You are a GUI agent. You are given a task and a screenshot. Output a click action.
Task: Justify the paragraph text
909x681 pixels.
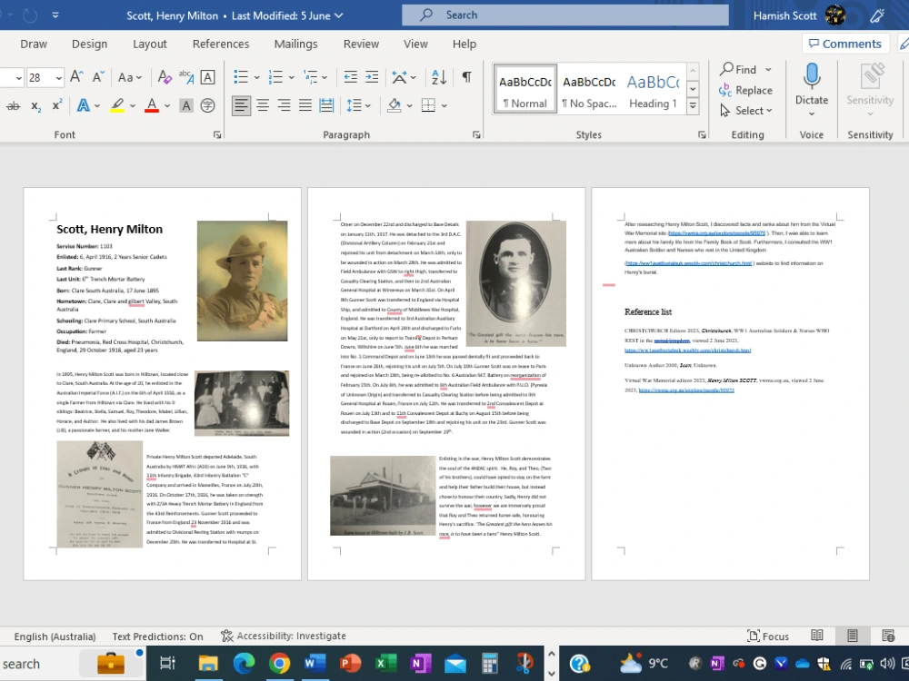point(305,105)
